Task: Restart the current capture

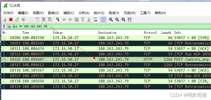Action: tap(17, 20)
